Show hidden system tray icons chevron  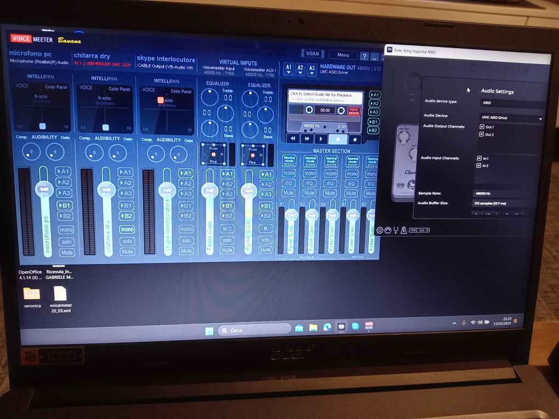(x=454, y=323)
